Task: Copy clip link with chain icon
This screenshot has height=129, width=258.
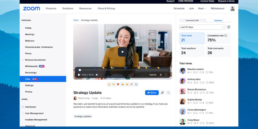Action: coord(162,93)
